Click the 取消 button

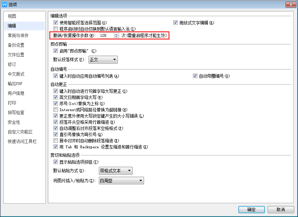coord(281,209)
